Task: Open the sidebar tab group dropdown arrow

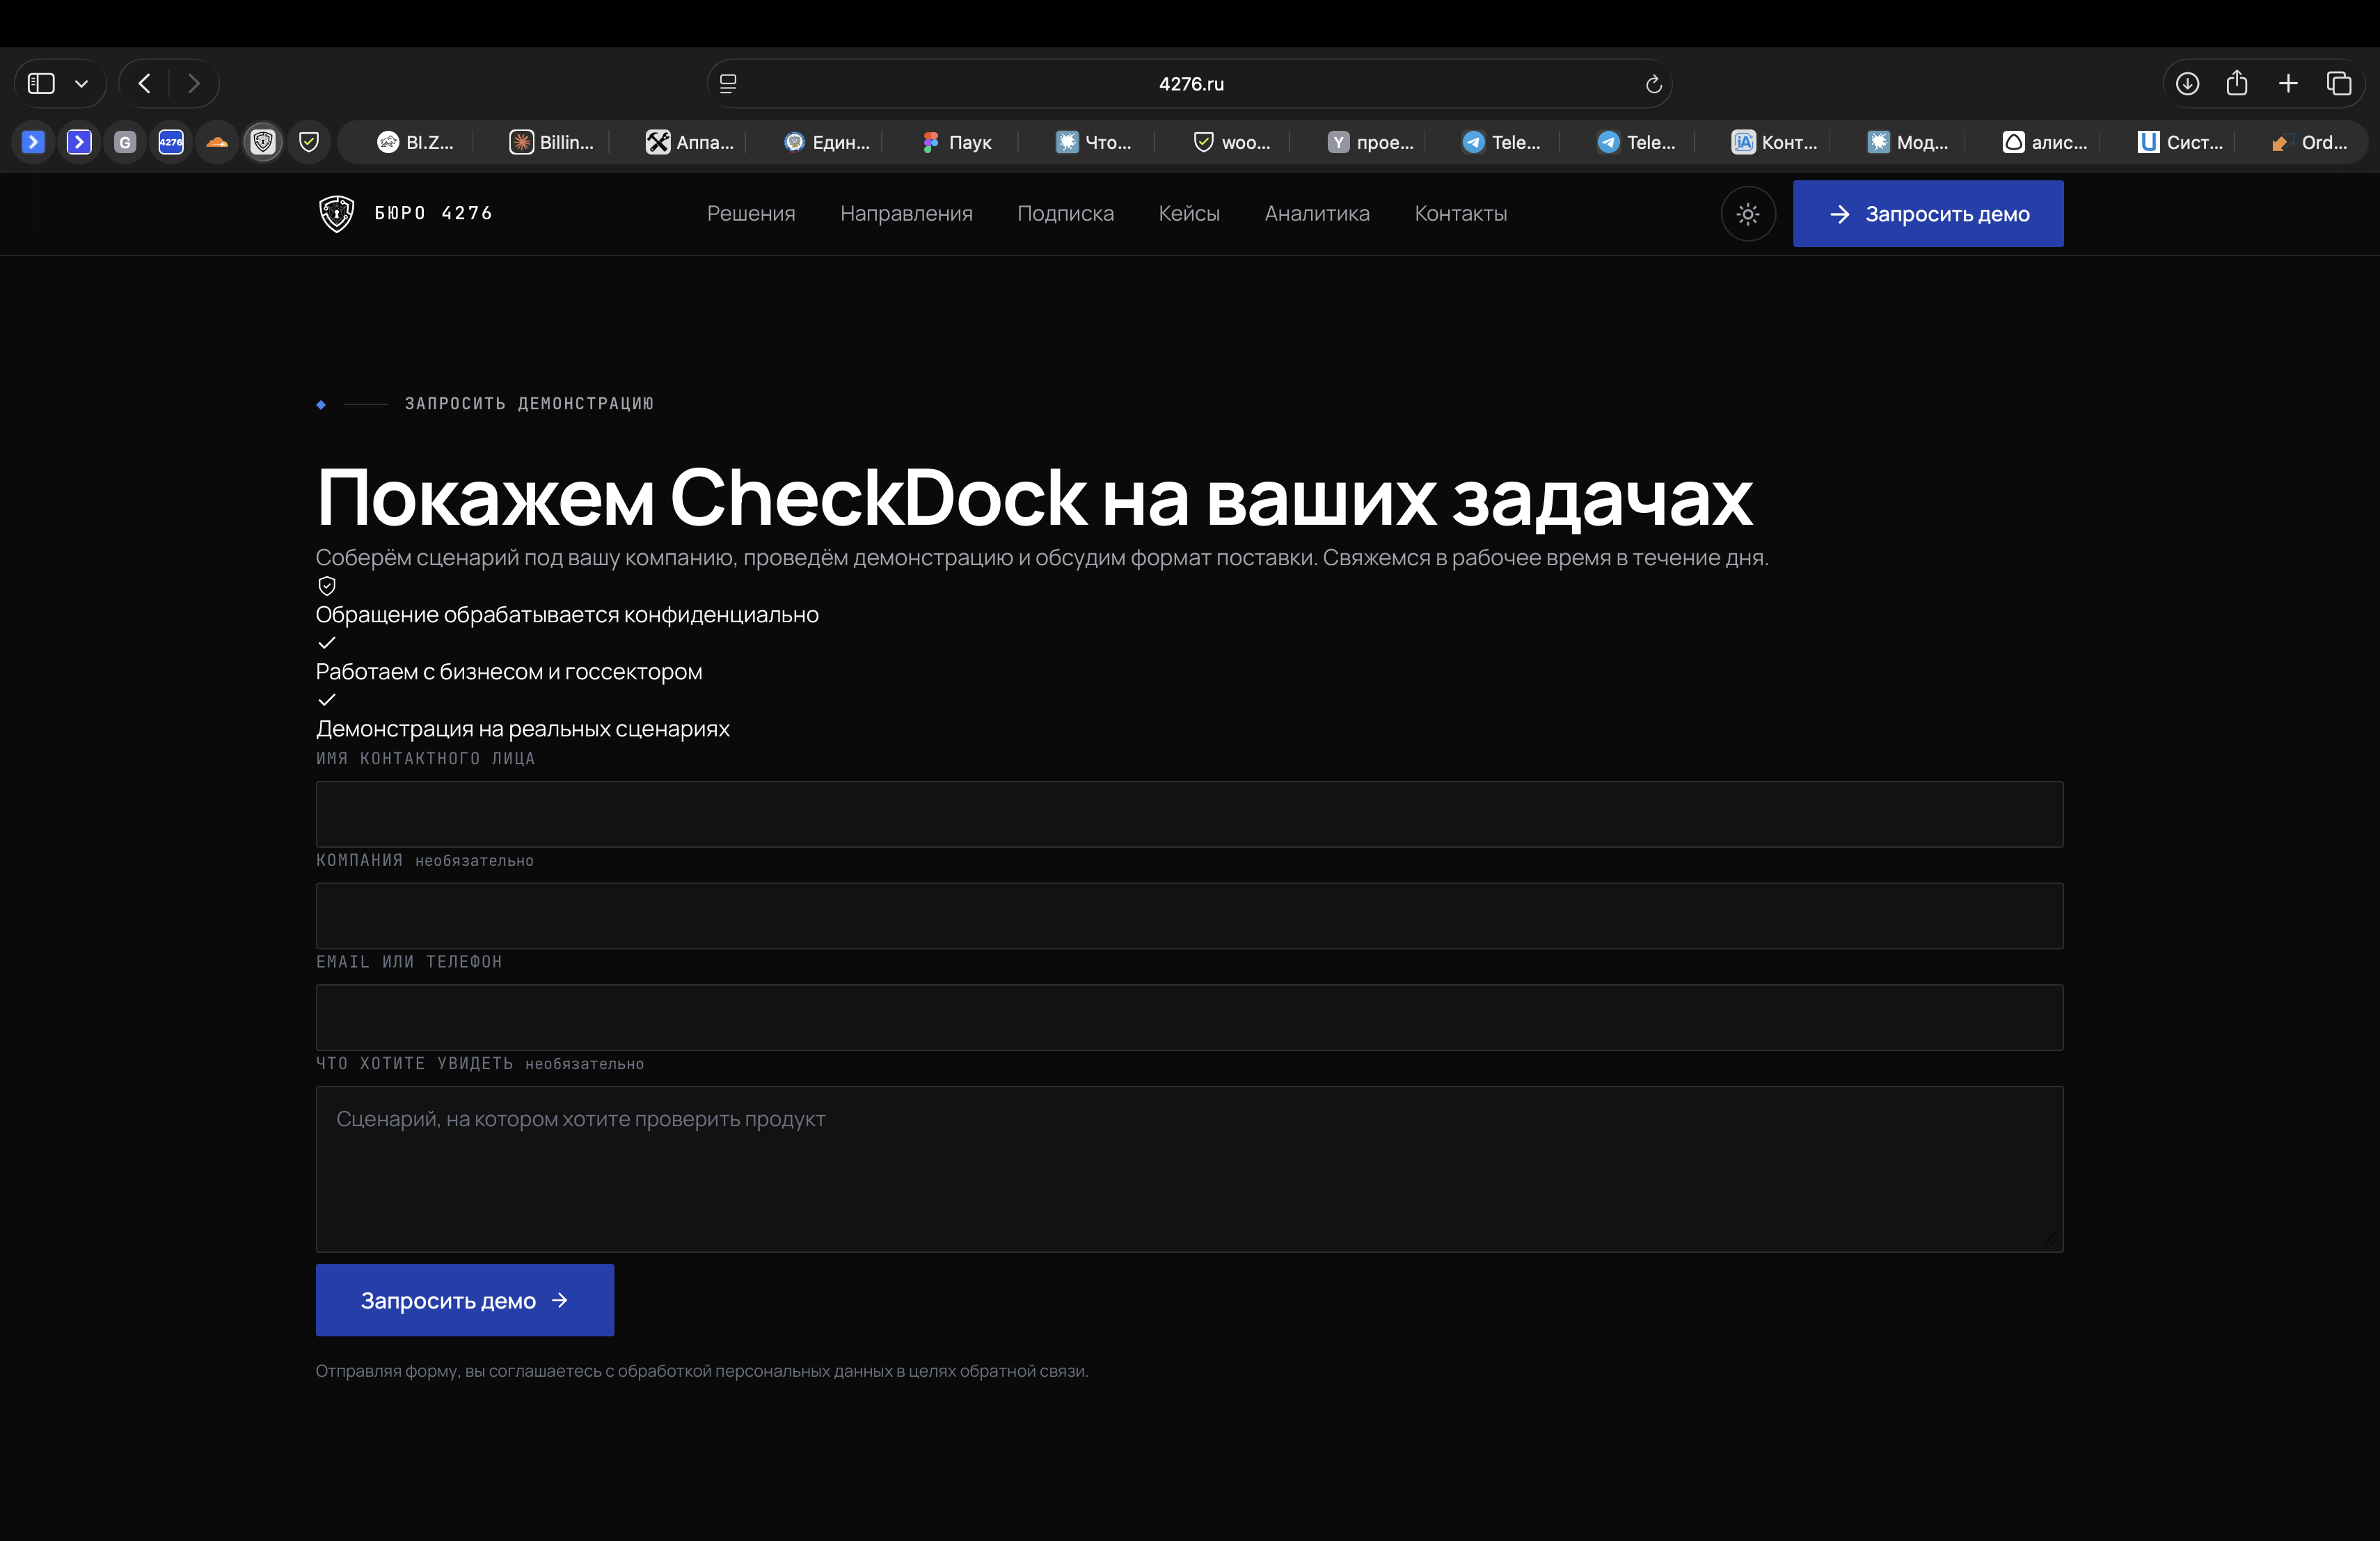Action: tap(82, 84)
